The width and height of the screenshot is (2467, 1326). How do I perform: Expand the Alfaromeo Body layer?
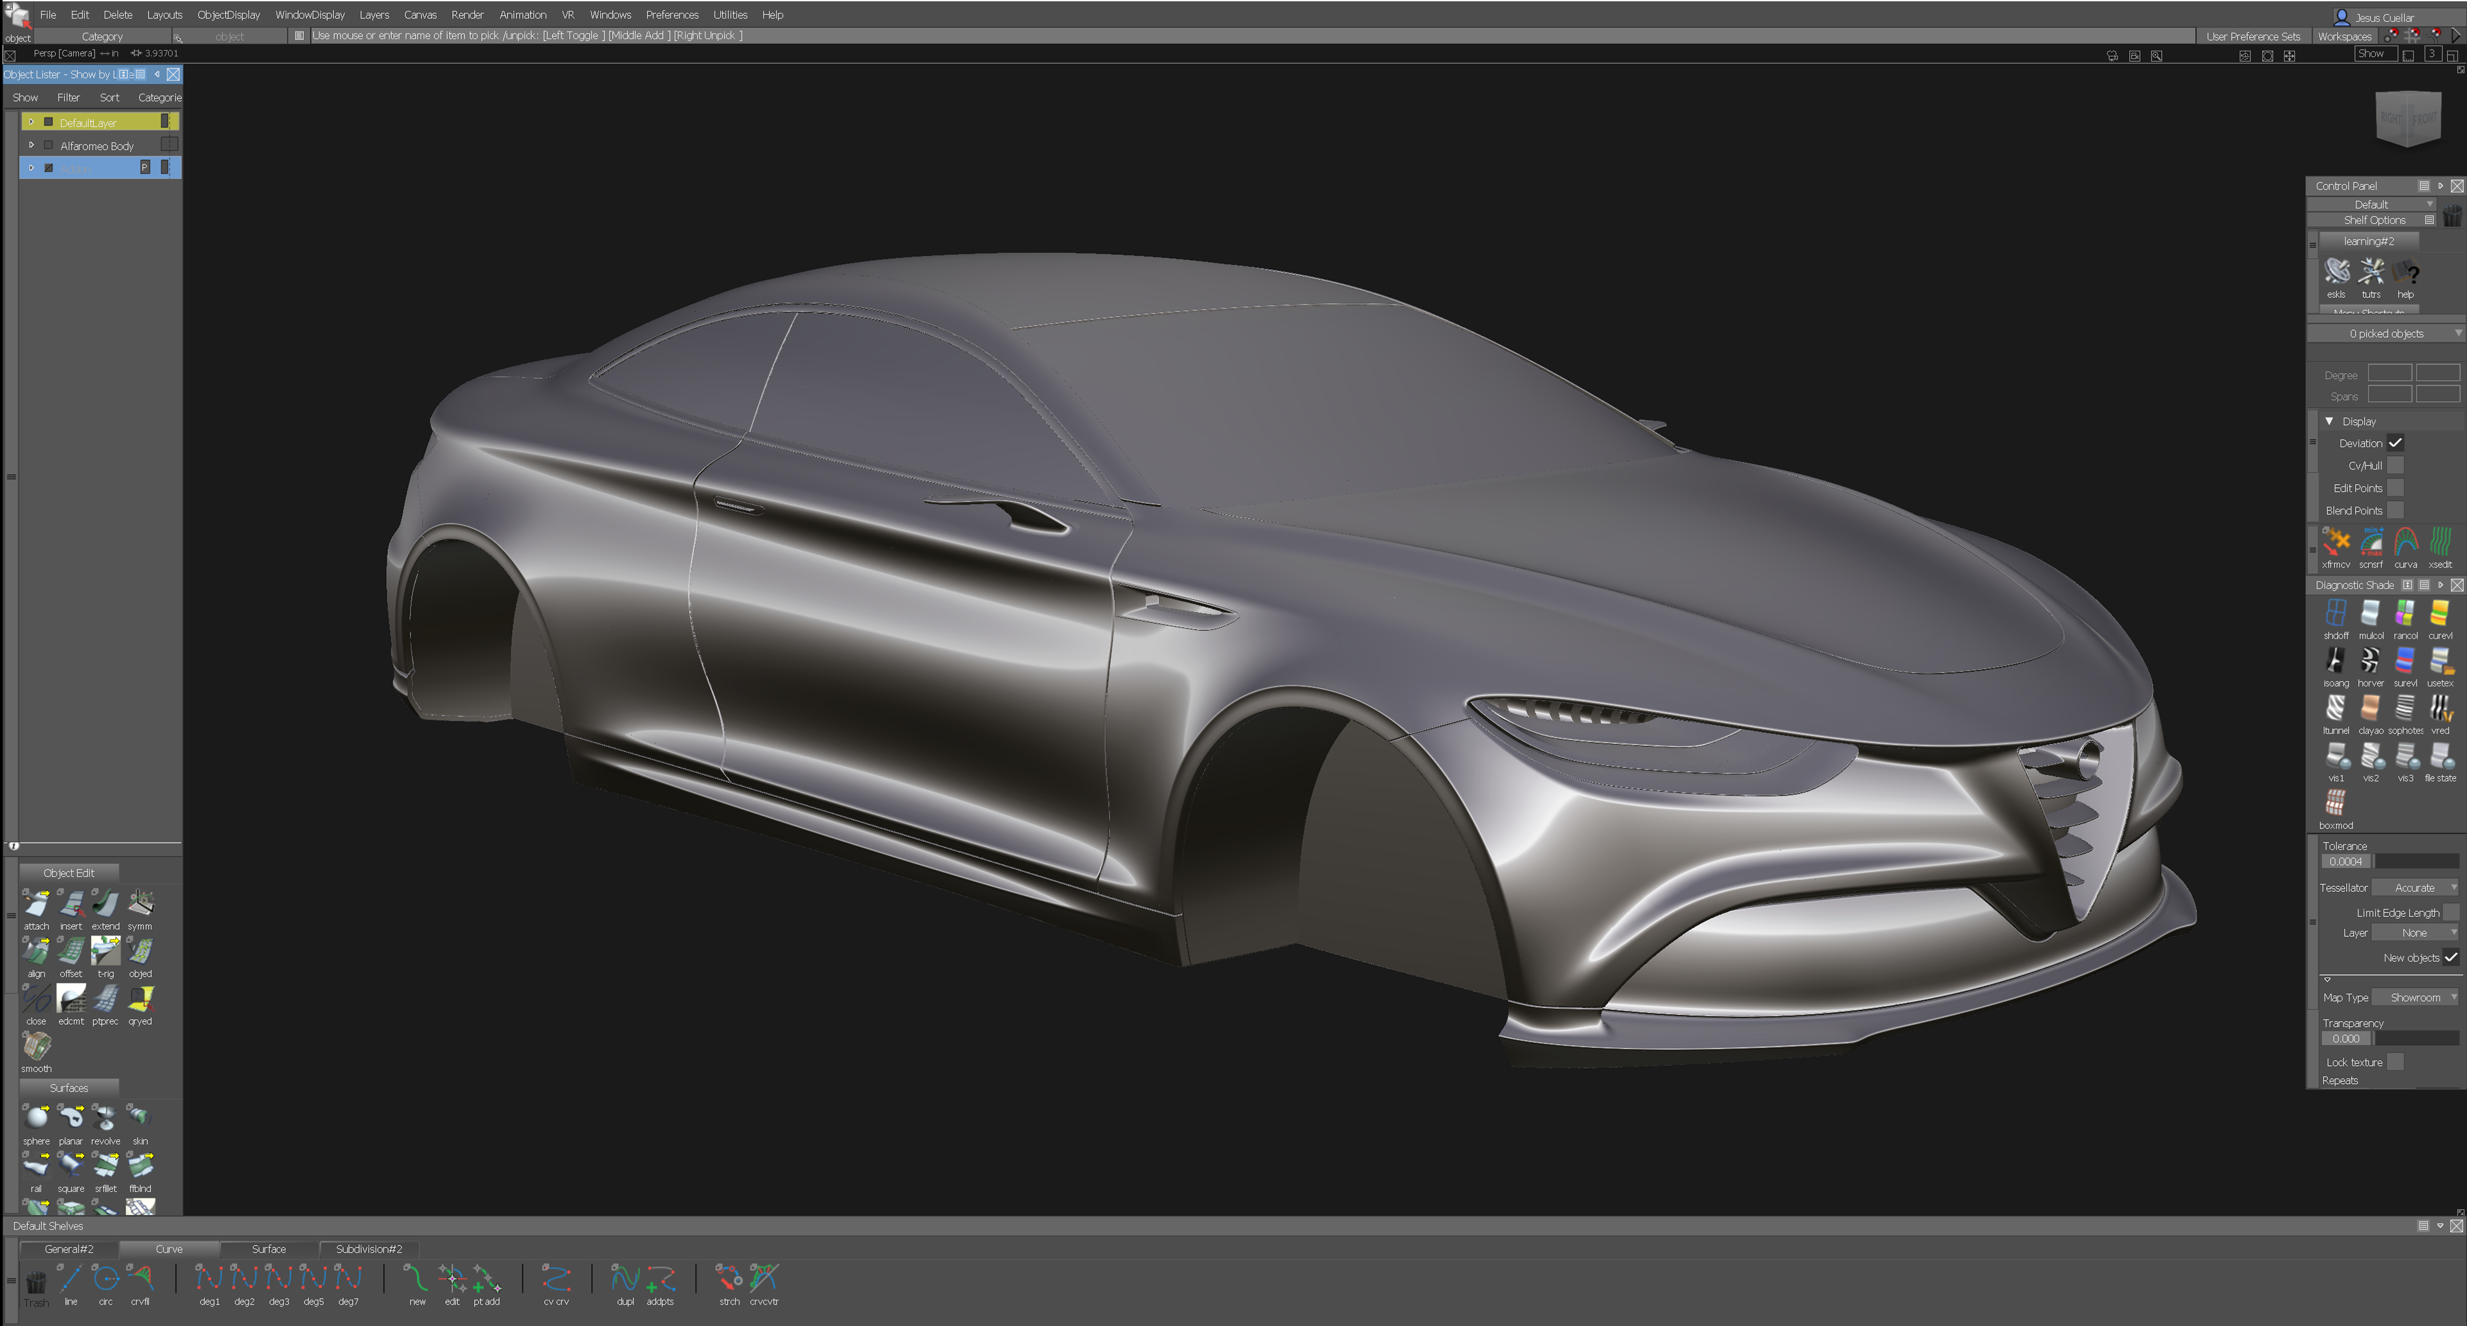coord(31,146)
